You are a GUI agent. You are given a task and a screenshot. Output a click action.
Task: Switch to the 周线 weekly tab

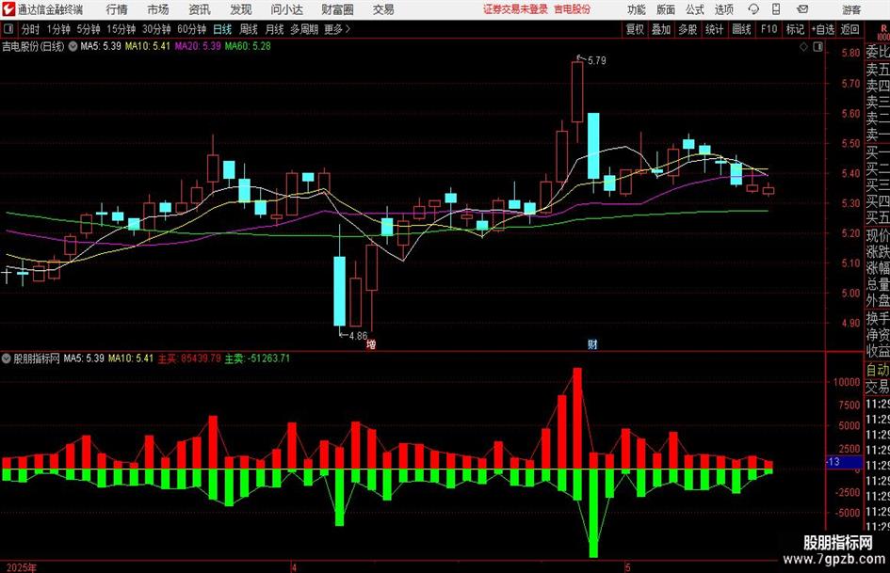tap(249, 29)
